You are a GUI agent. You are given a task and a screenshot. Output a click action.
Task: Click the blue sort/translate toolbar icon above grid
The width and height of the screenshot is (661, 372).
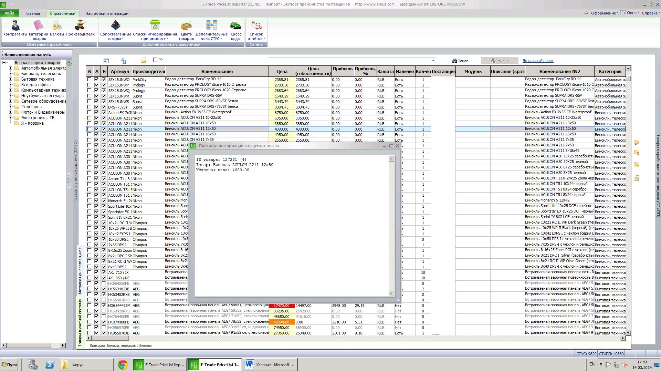(x=124, y=61)
